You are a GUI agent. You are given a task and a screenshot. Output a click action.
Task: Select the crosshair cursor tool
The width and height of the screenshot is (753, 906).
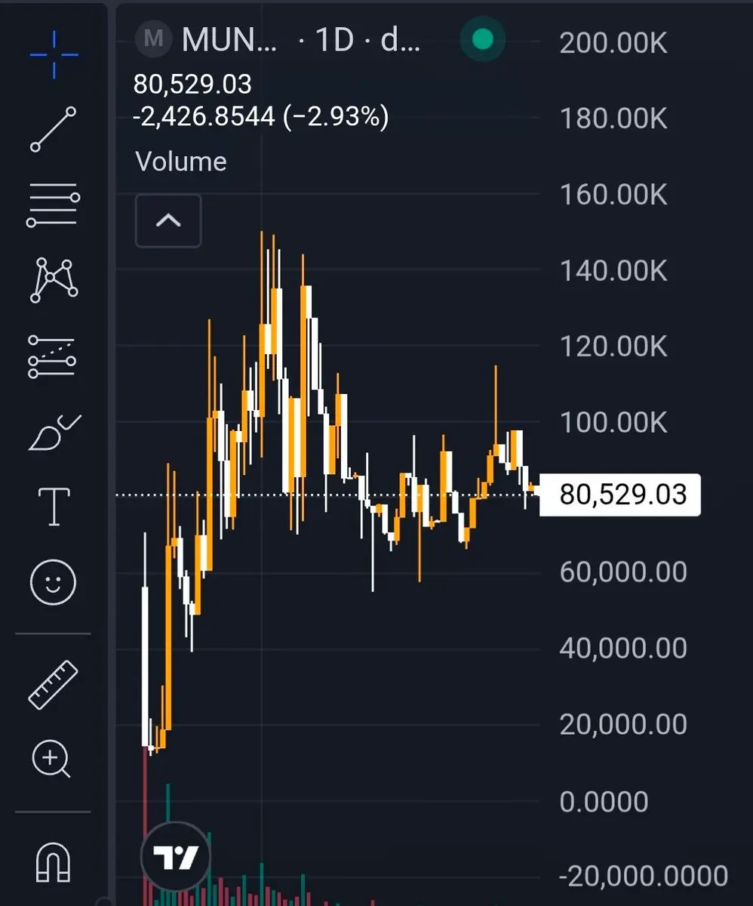pyautogui.click(x=54, y=54)
